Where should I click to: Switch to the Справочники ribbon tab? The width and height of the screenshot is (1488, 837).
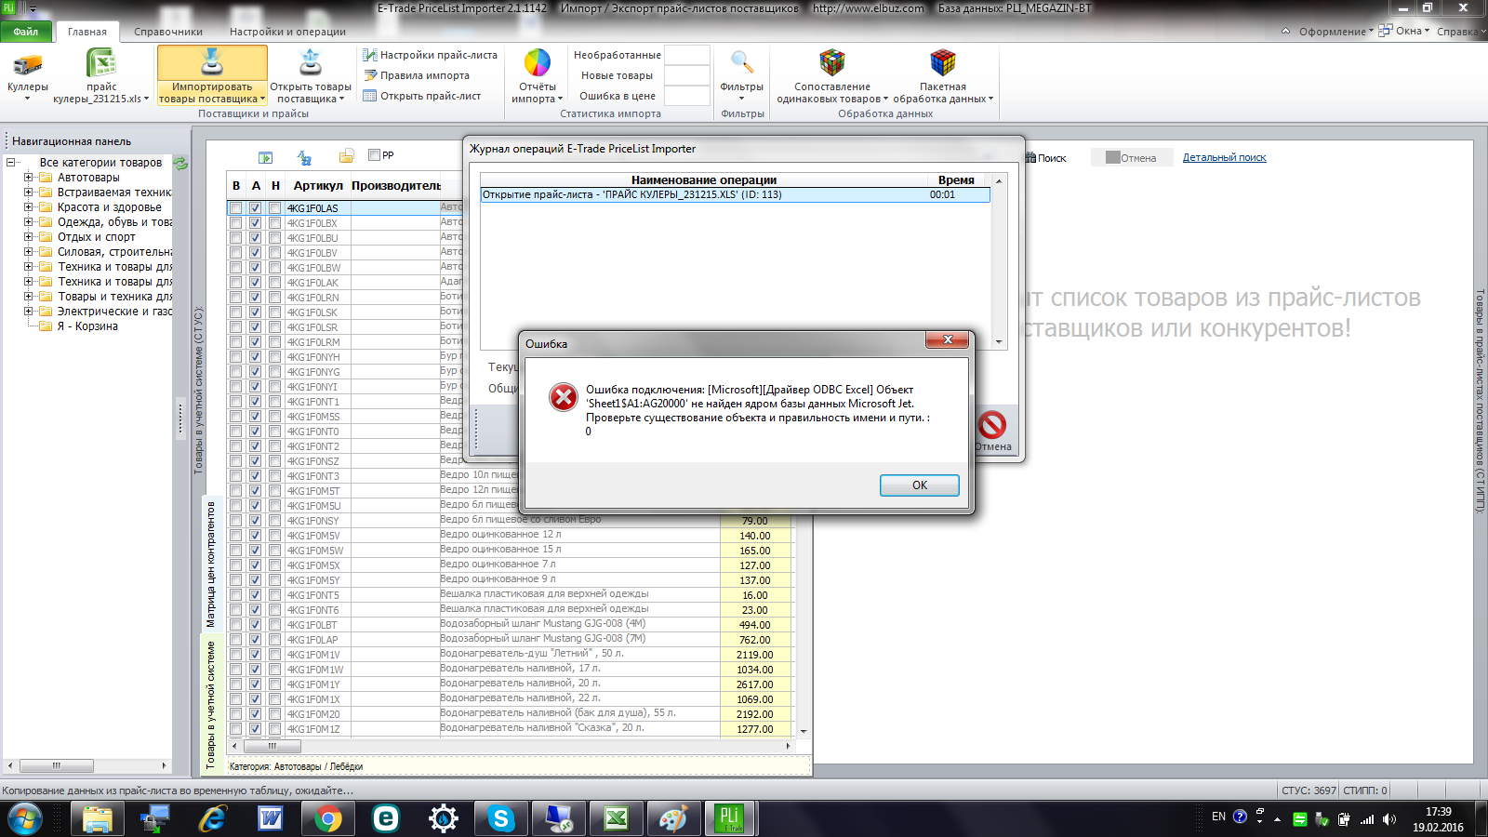click(x=168, y=32)
